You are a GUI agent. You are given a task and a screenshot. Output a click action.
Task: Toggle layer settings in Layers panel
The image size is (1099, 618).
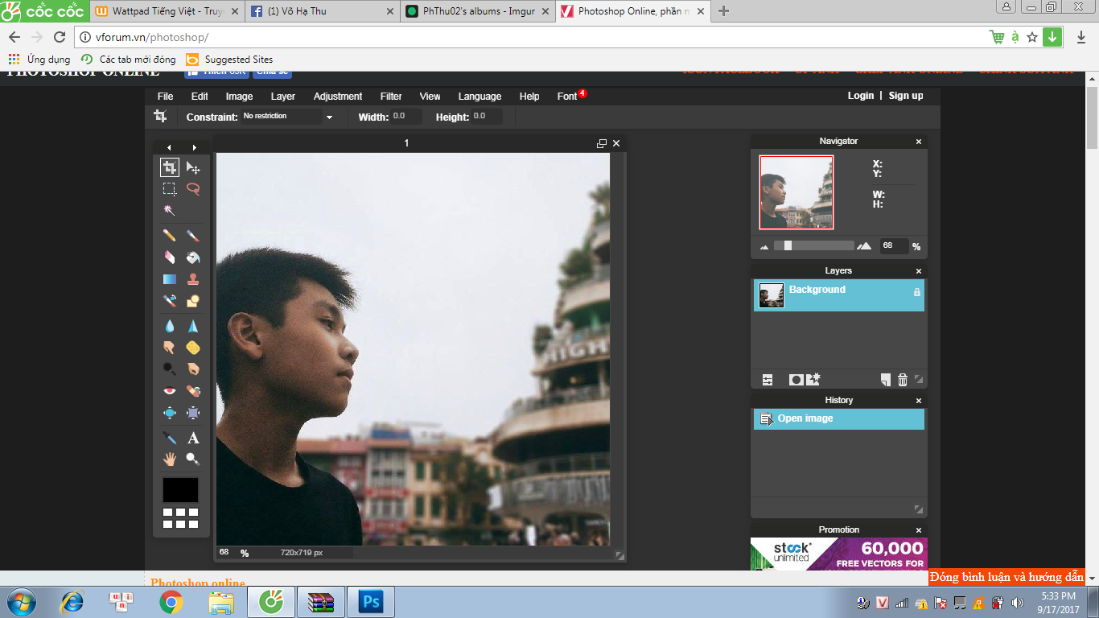pyautogui.click(x=768, y=380)
